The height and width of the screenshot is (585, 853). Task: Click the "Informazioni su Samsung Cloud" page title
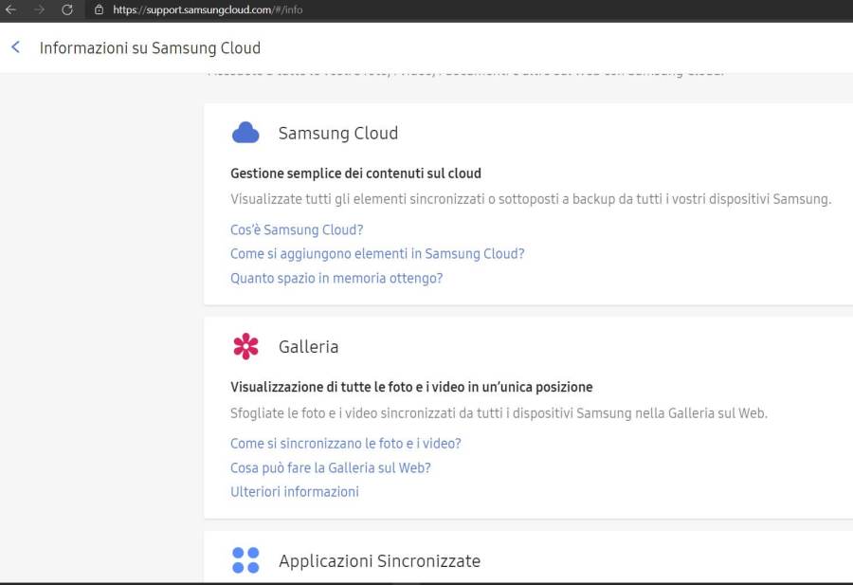click(150, 48)
